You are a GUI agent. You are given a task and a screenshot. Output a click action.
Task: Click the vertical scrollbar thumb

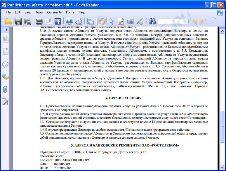point(222,127)
